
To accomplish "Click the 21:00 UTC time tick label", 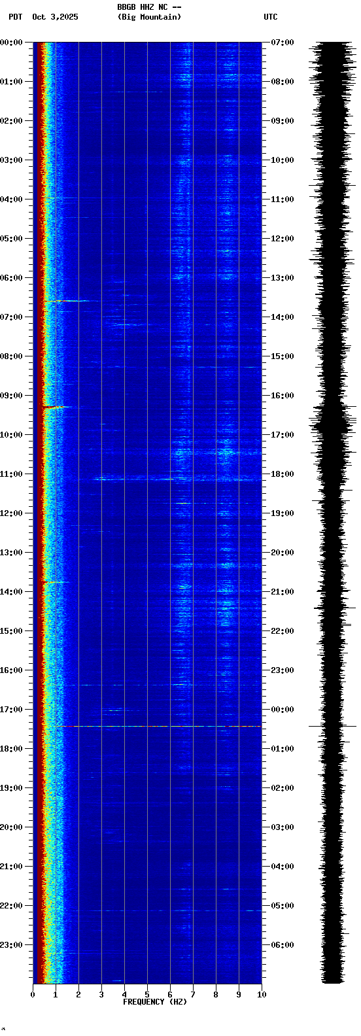I will click(x=282, y=592).
